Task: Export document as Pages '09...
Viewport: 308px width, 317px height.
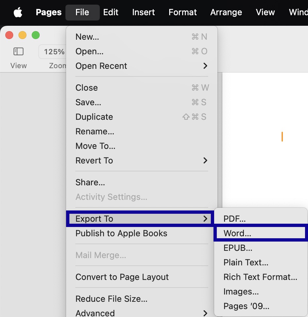Action: pyautogui.click(x=261, y=306)
